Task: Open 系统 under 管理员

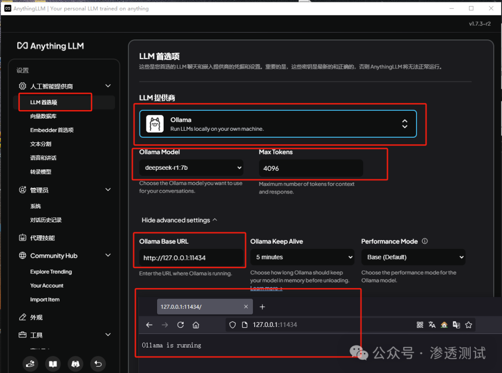Action: [x=35, y=206]
